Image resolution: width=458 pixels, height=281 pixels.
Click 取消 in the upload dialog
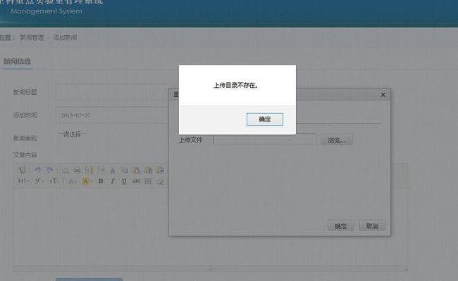click(x=372, y=226)
